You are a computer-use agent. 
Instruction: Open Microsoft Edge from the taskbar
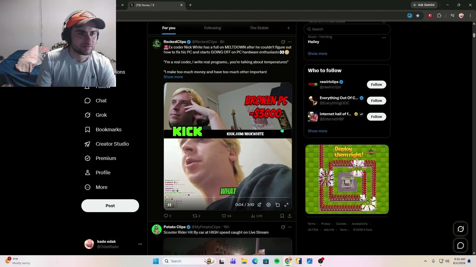255,261
